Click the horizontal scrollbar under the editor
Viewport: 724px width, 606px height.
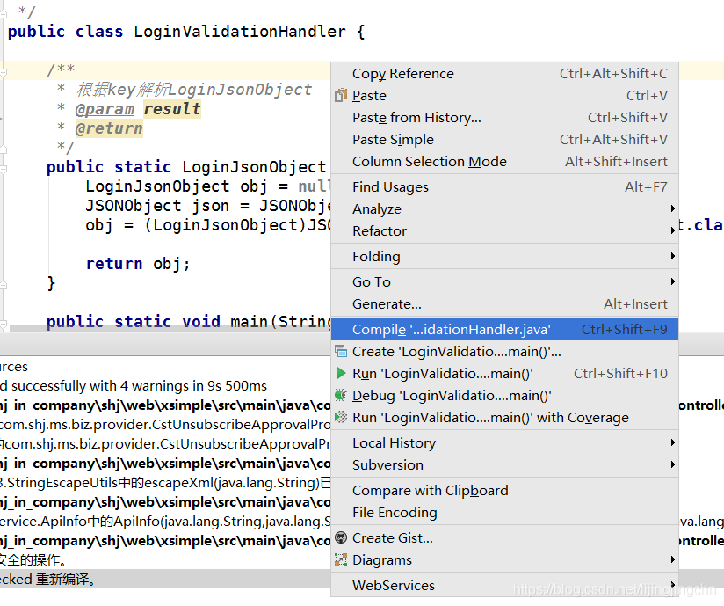pyautogui.click(x=170, y=328)
